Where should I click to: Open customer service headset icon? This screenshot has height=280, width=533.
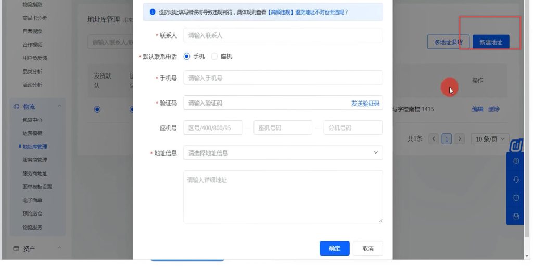(516, 180)
